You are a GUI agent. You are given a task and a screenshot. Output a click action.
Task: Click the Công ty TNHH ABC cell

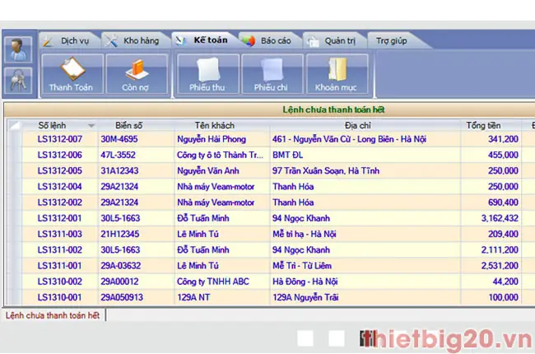click(212, 281)
